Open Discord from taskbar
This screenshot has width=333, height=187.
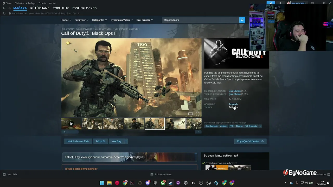click(x=148, y=183)
